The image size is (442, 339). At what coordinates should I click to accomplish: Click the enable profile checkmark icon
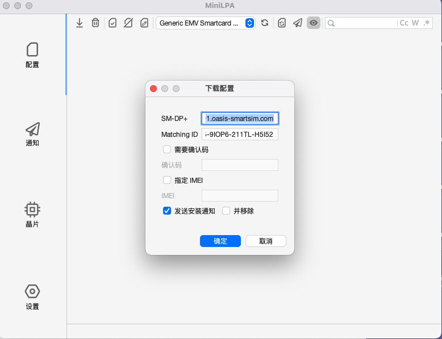coord(112,23)
